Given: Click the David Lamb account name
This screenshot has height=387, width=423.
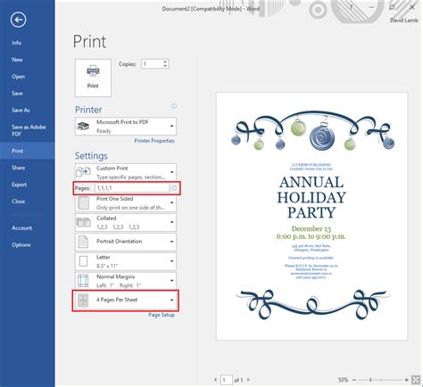Looking at the screenshot, I should 403,21.
